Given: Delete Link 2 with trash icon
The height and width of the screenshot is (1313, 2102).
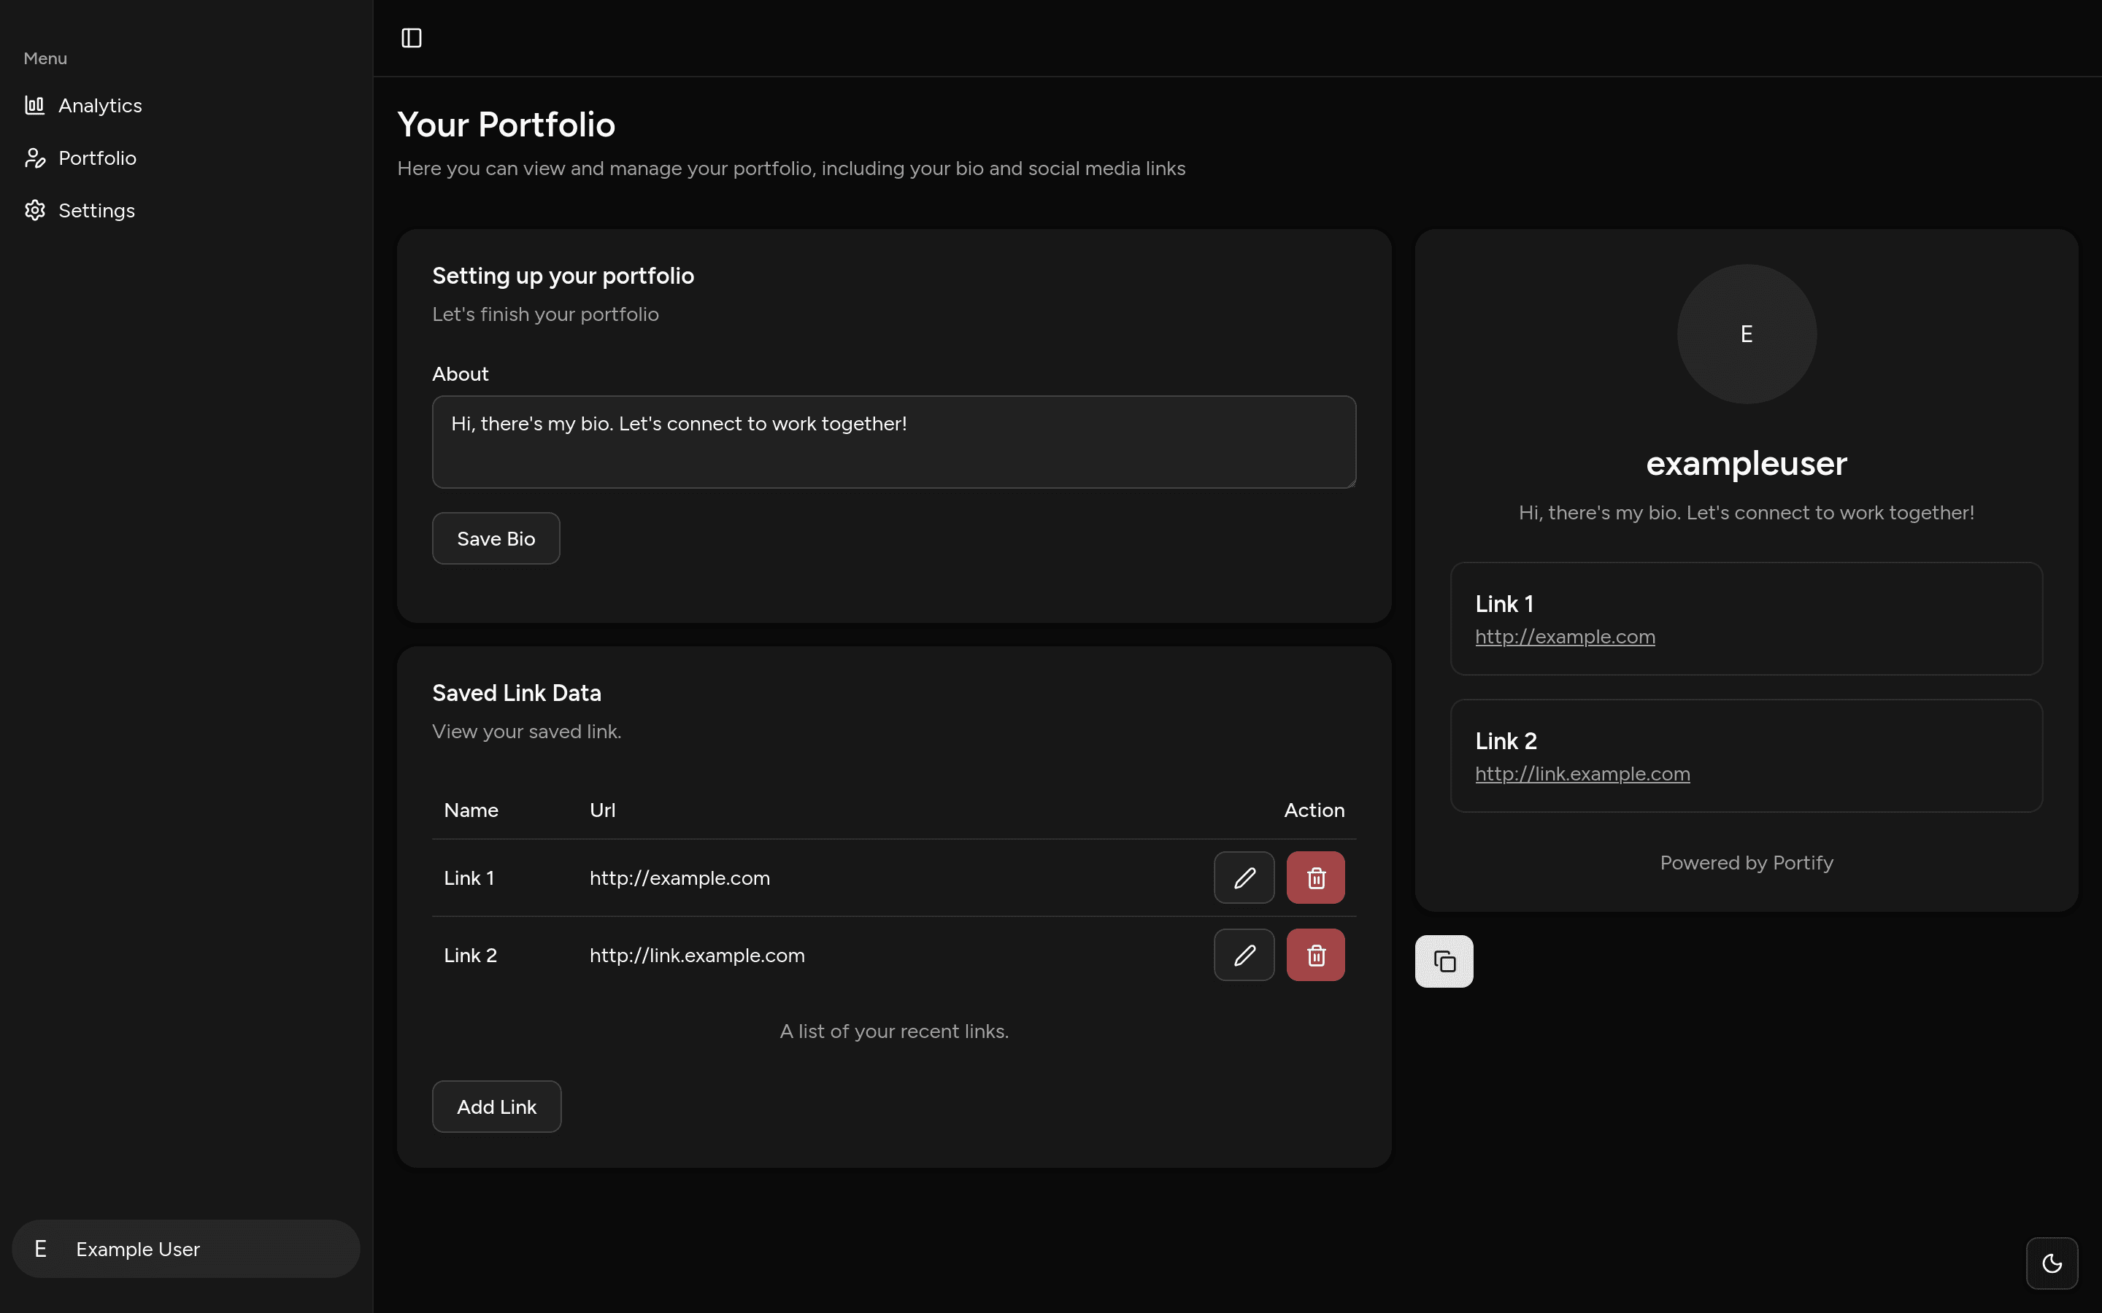Looking at the screenshot, I should 1315,956.
